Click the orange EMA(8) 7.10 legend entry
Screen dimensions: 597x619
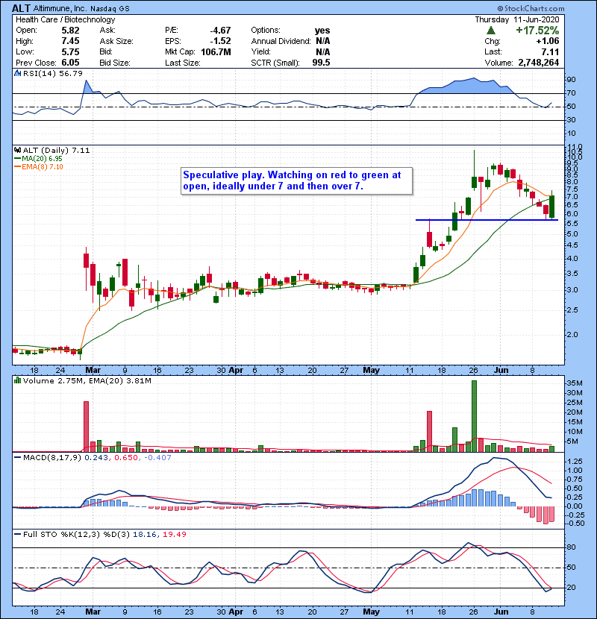(39, 166)
